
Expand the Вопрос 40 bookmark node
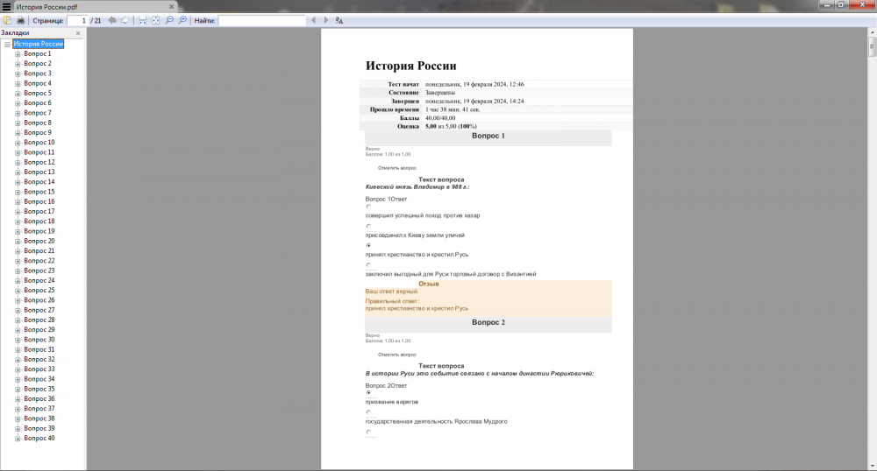[x=18, y=439]
